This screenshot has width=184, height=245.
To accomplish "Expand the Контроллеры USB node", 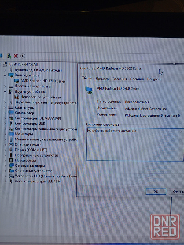I will [5, 124].
